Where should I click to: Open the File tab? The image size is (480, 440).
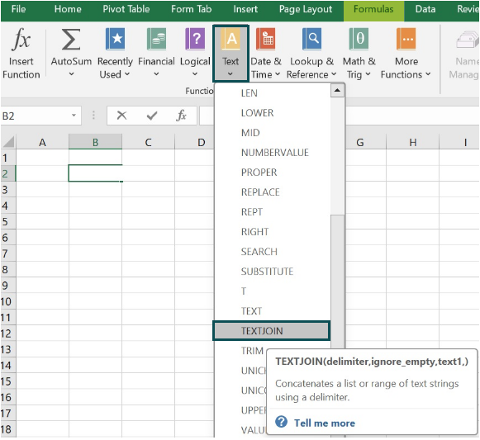18,9
